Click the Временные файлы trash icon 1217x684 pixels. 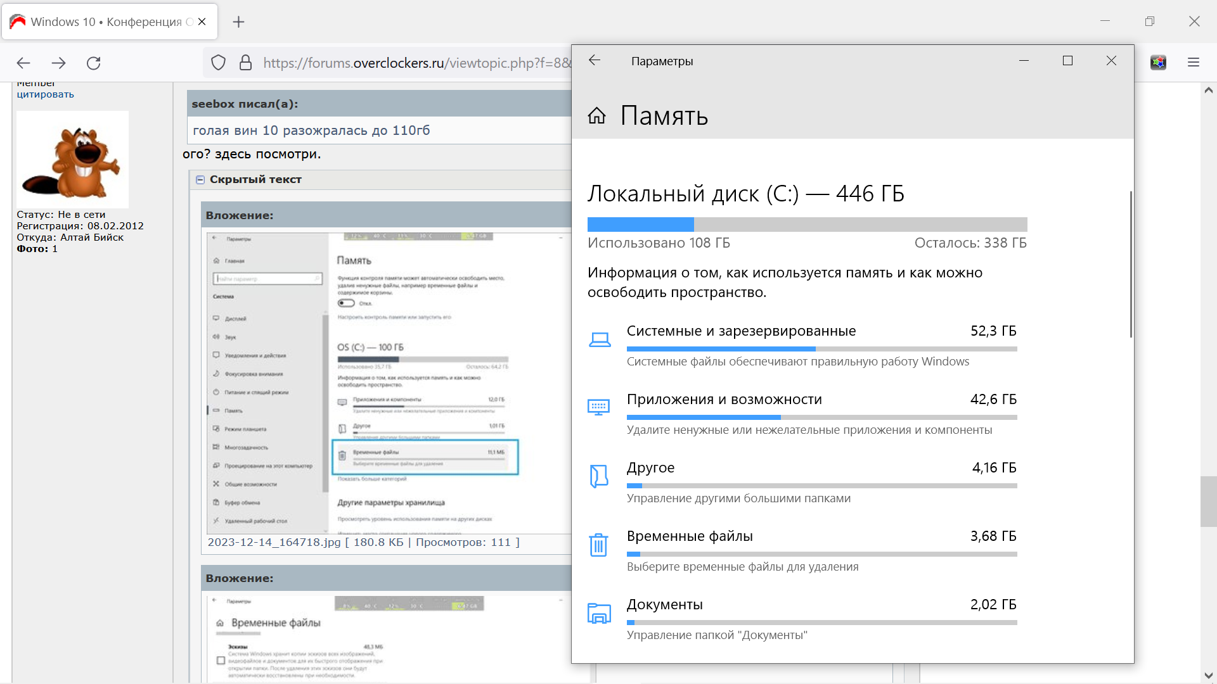click(x=599, y=545)
